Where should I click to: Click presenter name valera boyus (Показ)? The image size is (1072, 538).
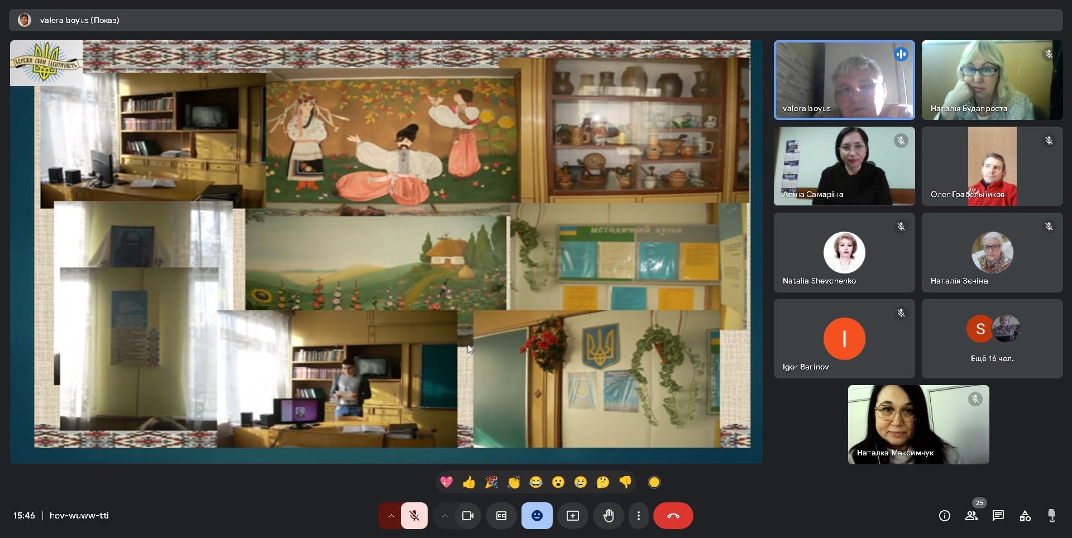[x=80, y=20]
